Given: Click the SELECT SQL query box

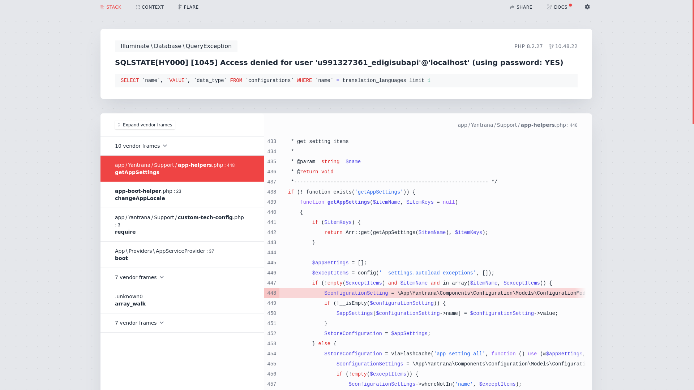Looking at the screenshot, I should 346,81.
